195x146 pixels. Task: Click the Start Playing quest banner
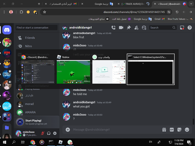37,122
